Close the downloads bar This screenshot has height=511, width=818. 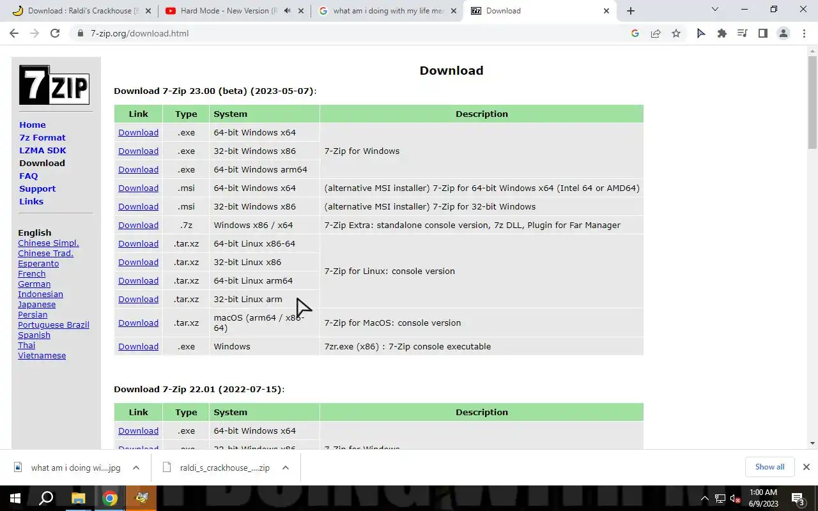click(x=806, y=467)
